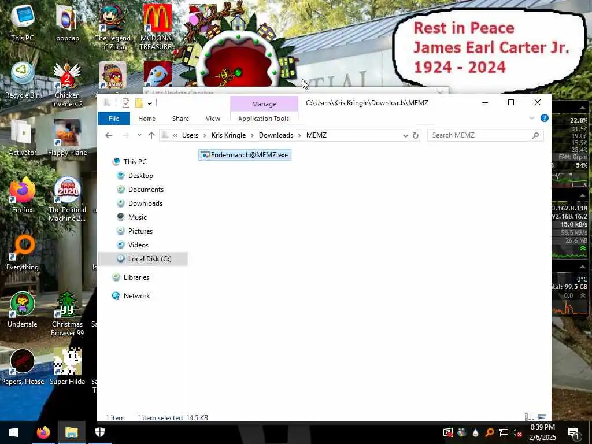Select Local Disk (C:) in navigation pane
This screenshot has width=592, height=444.
click(x=143, y=259)
